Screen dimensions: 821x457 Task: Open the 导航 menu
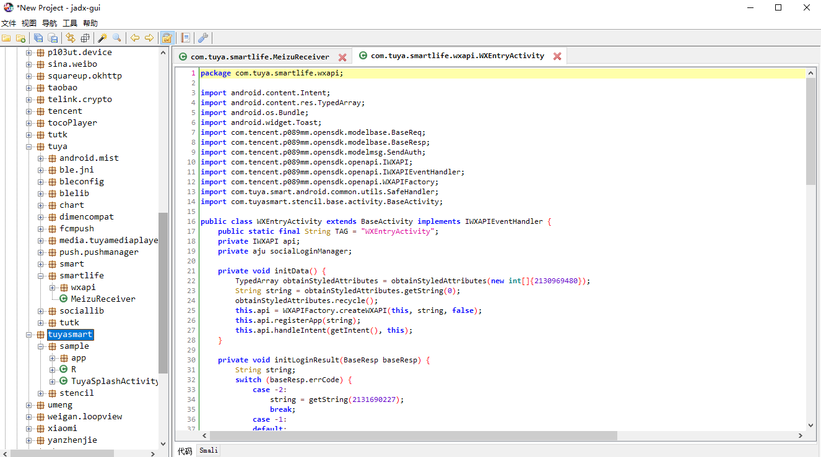coord(50,23)
